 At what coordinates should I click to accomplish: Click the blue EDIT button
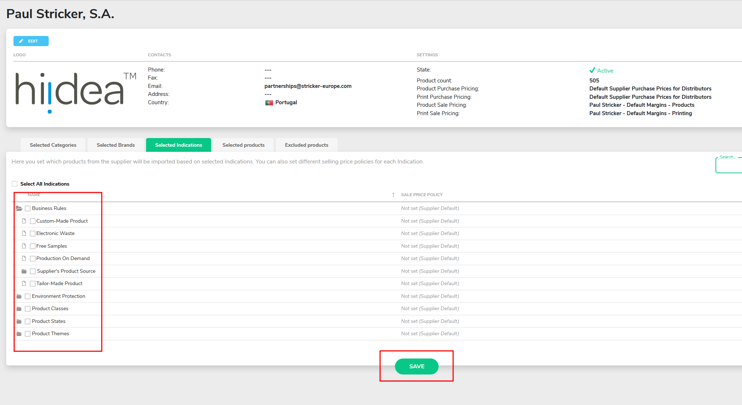pos(31,41)
